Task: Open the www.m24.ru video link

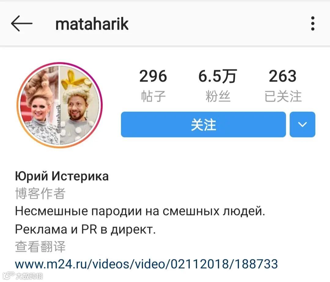Action: [x=146, y=264]
